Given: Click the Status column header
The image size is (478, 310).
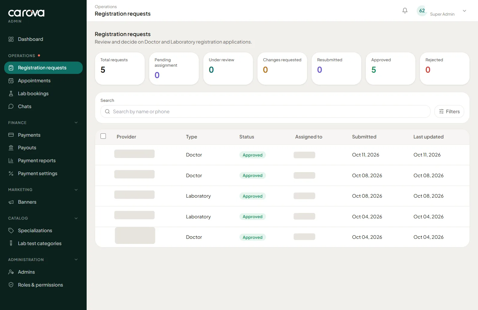Looking at the screenshot, I should [x=247, y=137].
